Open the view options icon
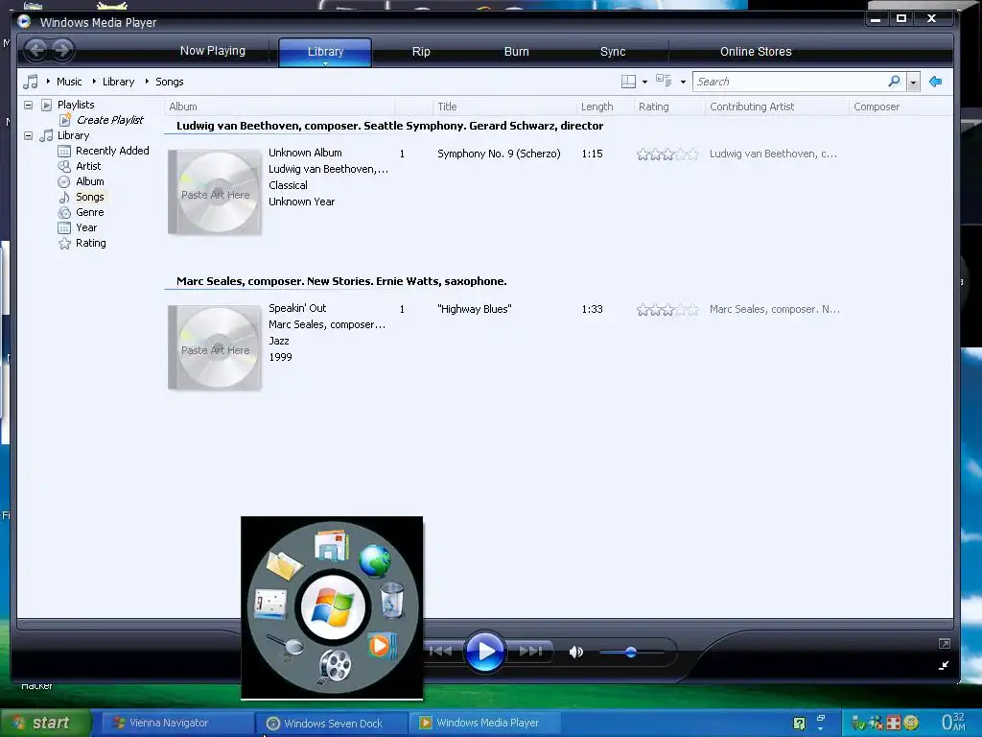Viewport: 982px width, 737px height. coord(664,81)
